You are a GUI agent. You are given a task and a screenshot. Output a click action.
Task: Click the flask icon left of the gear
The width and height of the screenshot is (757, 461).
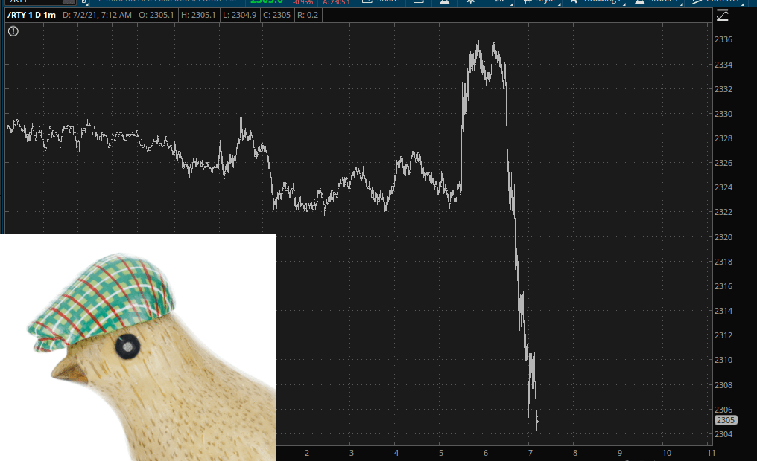coord(444,2)
